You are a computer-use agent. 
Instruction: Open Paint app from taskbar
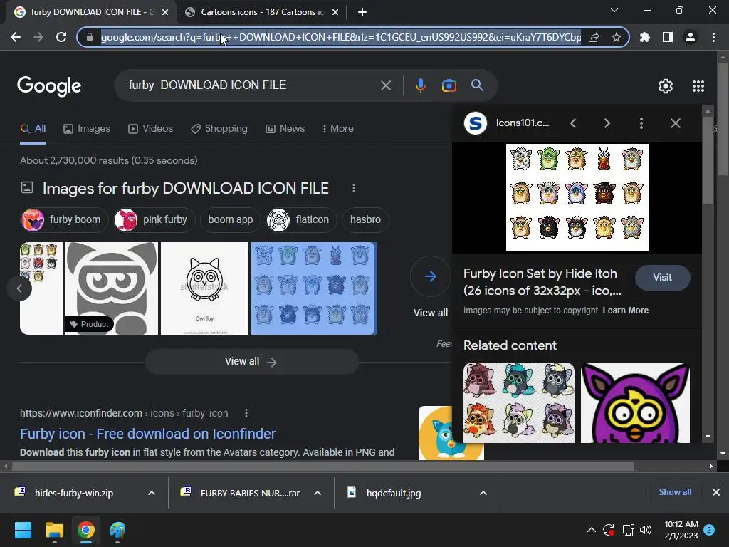tap(117, 530)
